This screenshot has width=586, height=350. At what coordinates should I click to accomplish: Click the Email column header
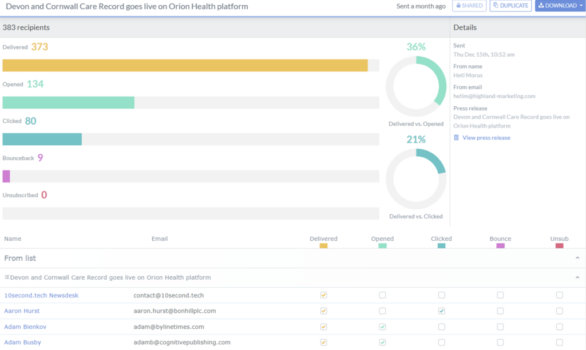click(x=160, y=239)
